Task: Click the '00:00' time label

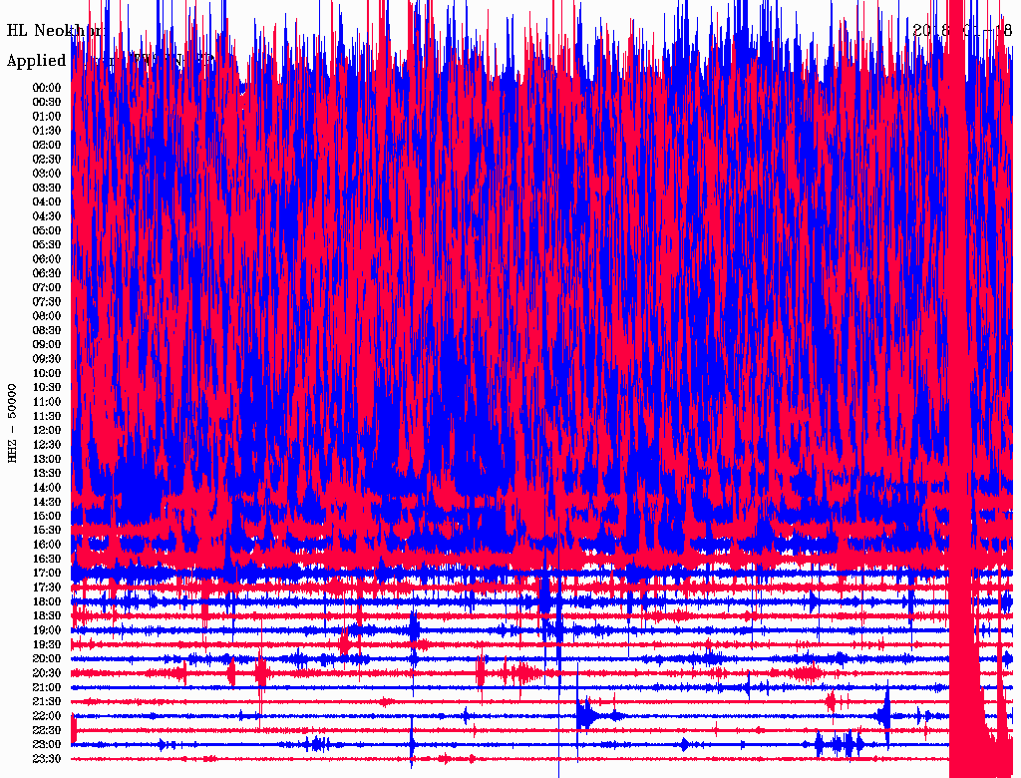Action: (47, 88)
